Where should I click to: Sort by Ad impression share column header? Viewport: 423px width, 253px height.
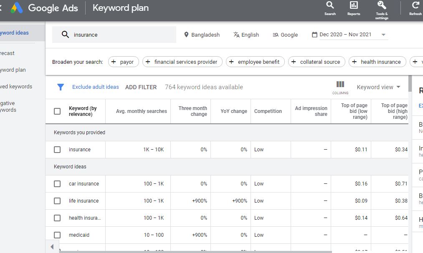(x=311, y=111)
